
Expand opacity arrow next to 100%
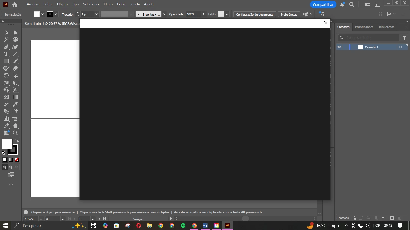(204, 14)
